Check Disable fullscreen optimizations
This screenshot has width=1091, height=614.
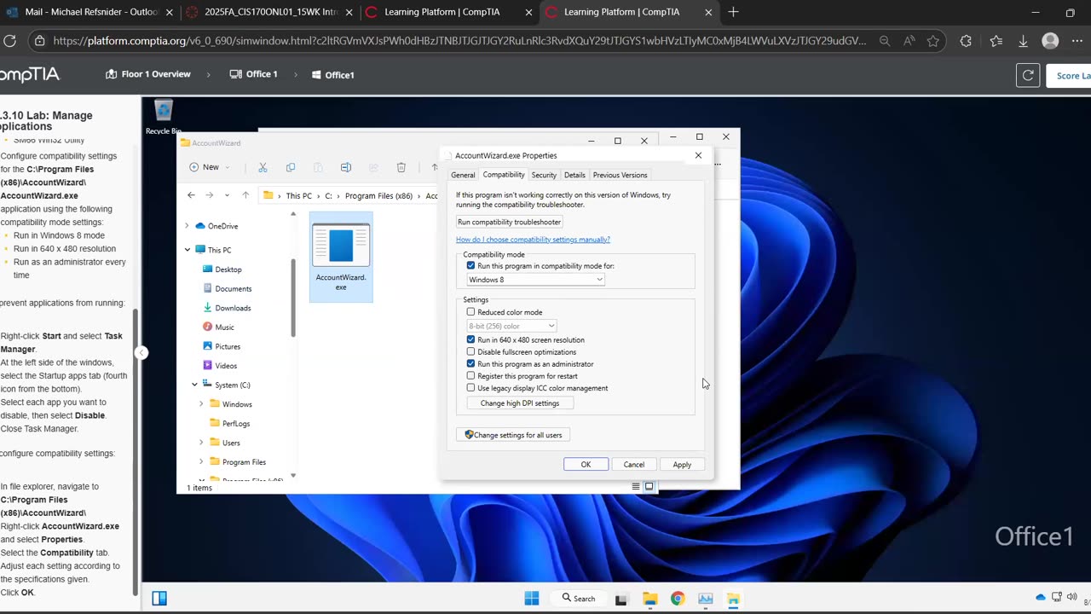[x=470, y=351]
